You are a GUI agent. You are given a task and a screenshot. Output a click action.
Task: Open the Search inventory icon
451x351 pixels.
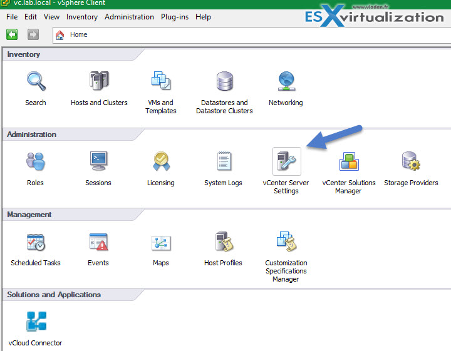pos(36,81)
